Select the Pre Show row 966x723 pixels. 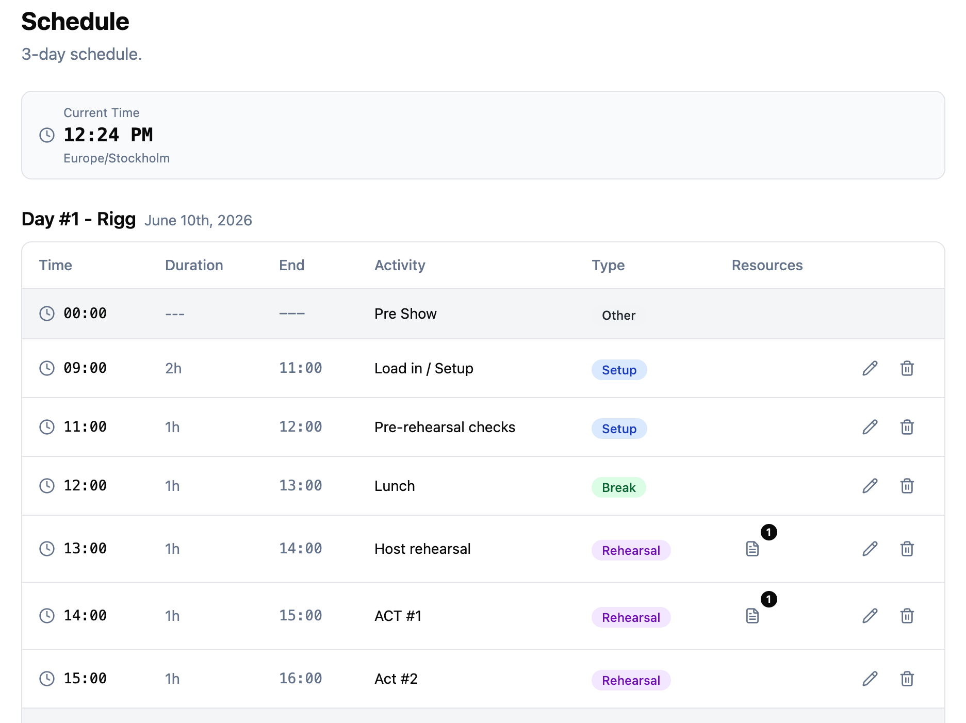405,313
